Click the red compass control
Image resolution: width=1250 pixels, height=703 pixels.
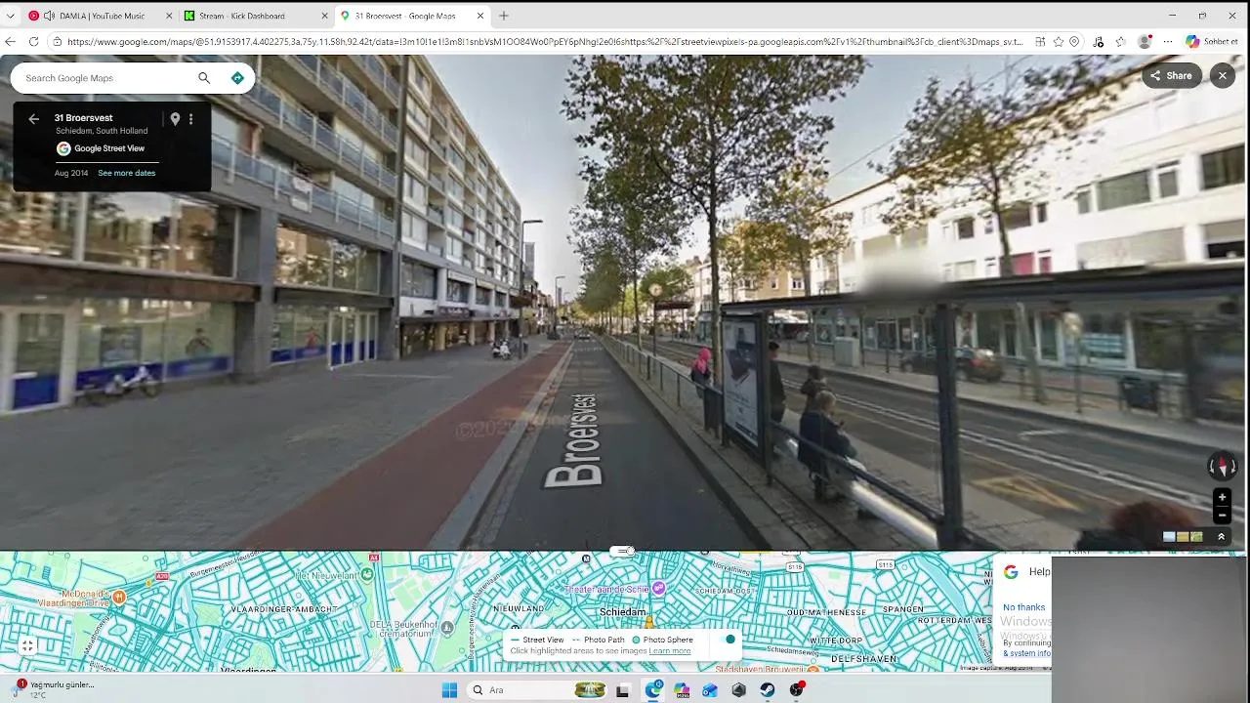tap(1221, 466)
